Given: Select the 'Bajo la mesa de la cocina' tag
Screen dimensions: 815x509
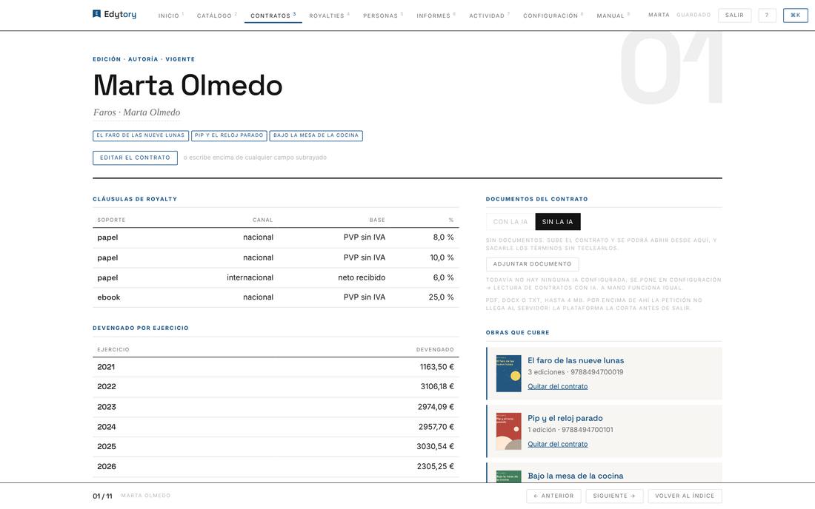Looking at the screenshot, I should click(316, 135).
